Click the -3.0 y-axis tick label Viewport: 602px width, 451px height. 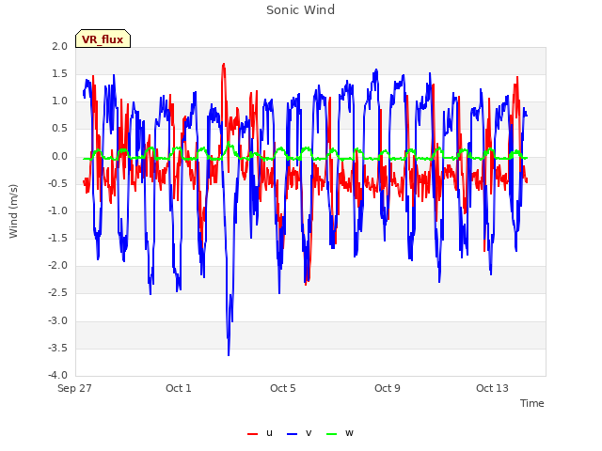pyautogui.click(x=58, y=320)
